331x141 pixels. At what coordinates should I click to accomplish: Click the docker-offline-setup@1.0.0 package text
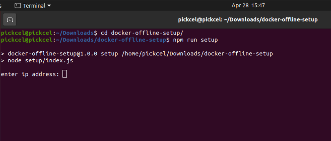tap(53, 54)
